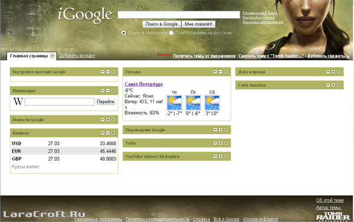Close the Валюта currency gadget
Image resolution: width=354 pixels, height=222 pixels.
click(113, 133)
